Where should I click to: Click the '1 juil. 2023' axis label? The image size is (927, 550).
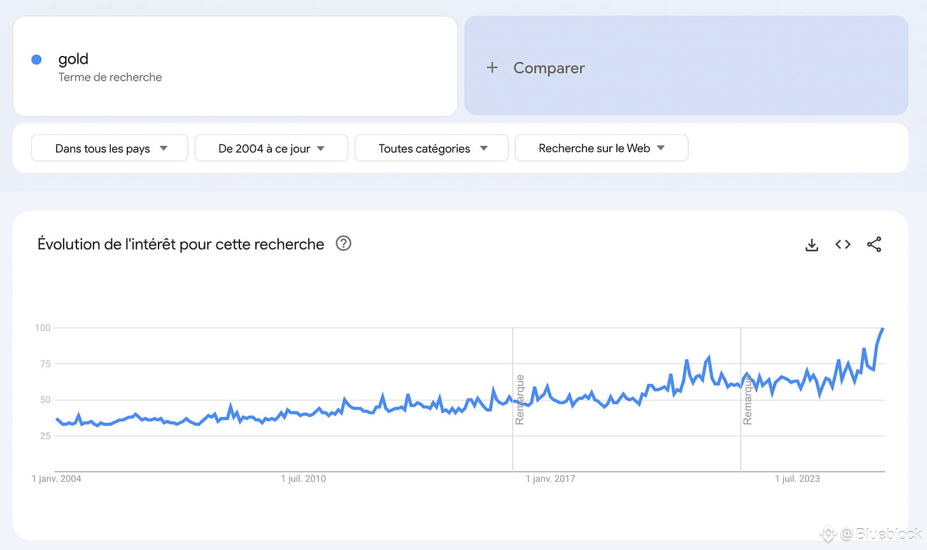tap(798, 479)
